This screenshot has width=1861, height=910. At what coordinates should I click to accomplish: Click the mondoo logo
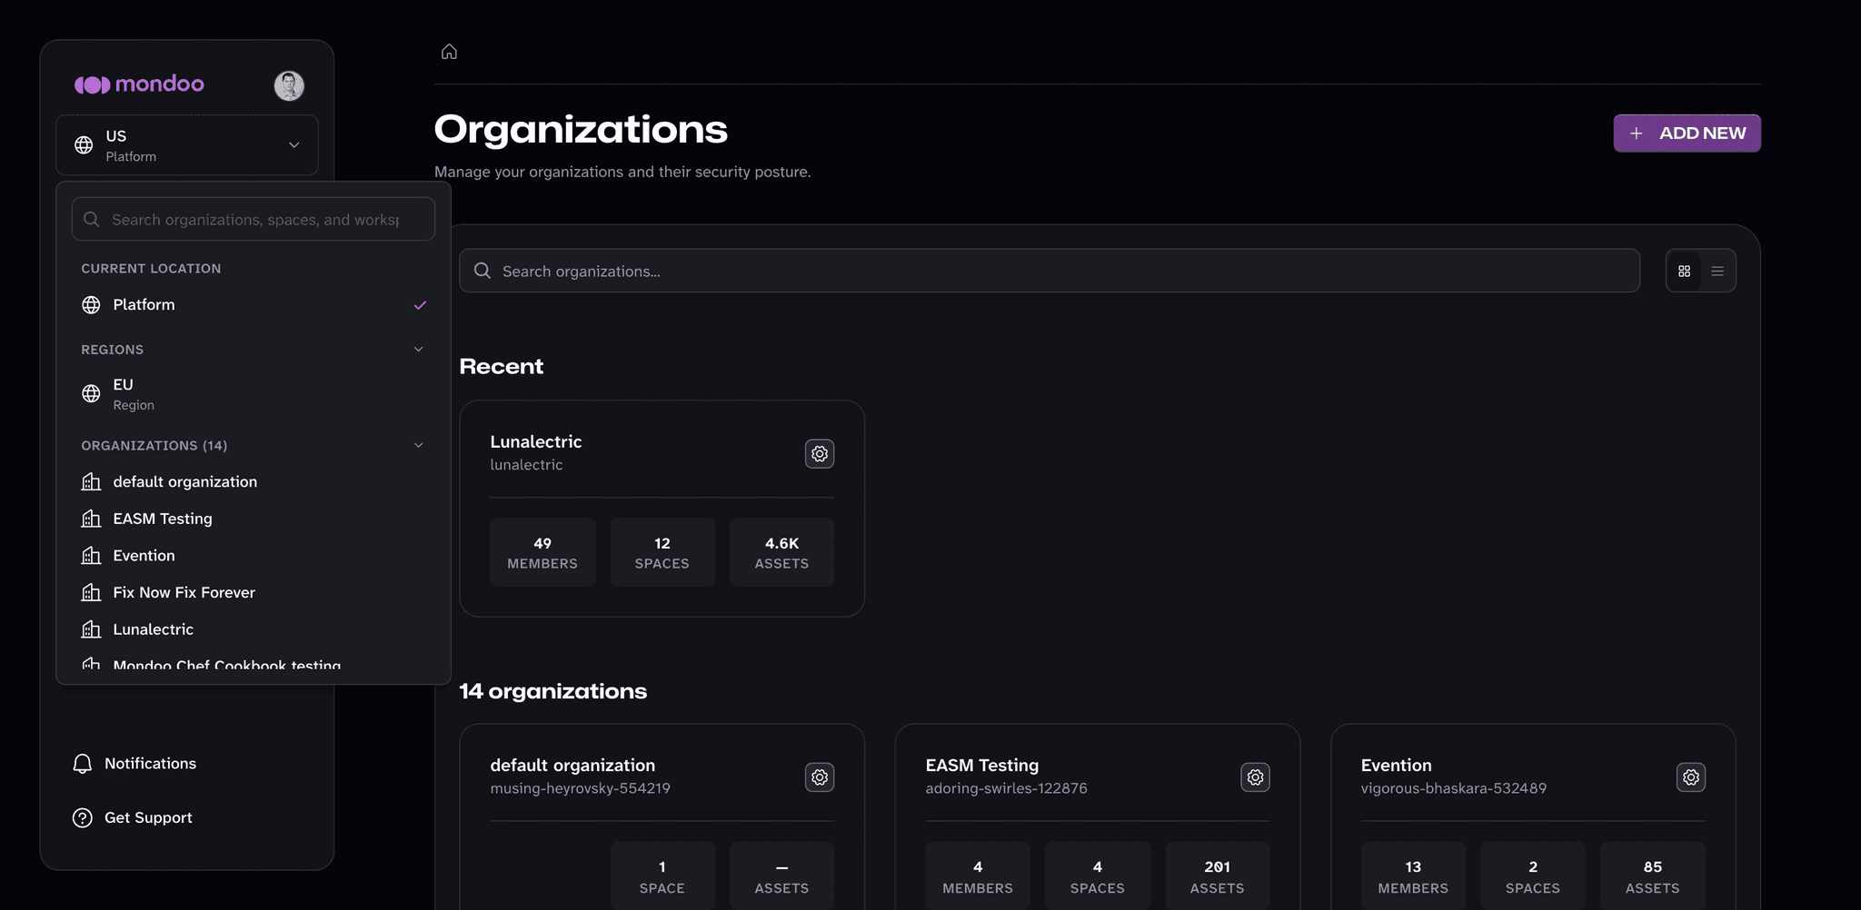click(139, 84)
